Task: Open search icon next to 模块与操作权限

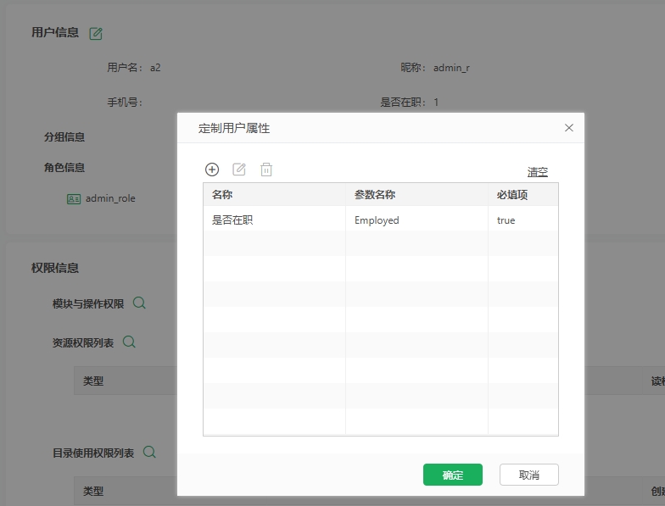Action: [x=139, y=303]
